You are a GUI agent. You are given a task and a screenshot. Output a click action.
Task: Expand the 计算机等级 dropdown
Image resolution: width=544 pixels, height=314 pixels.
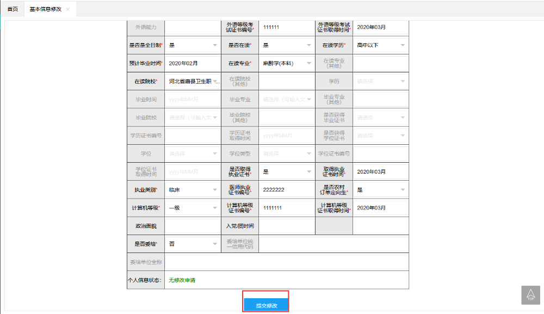(192, 208)
